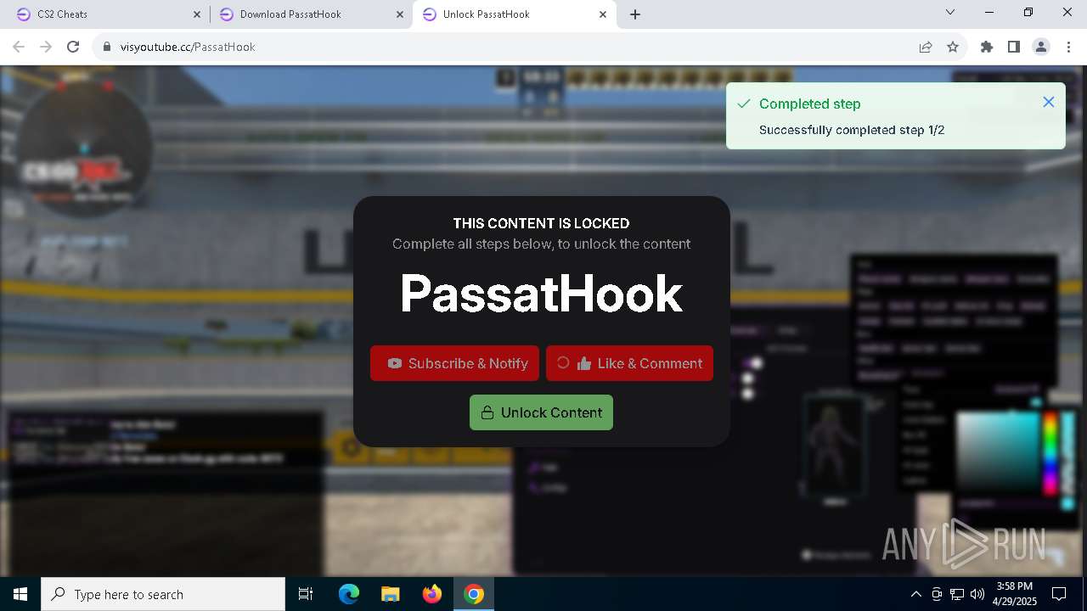Image resolution: width=1087 pixels, height=611 pixels.
Task: Reload the current page
Action: click(73, 47)
